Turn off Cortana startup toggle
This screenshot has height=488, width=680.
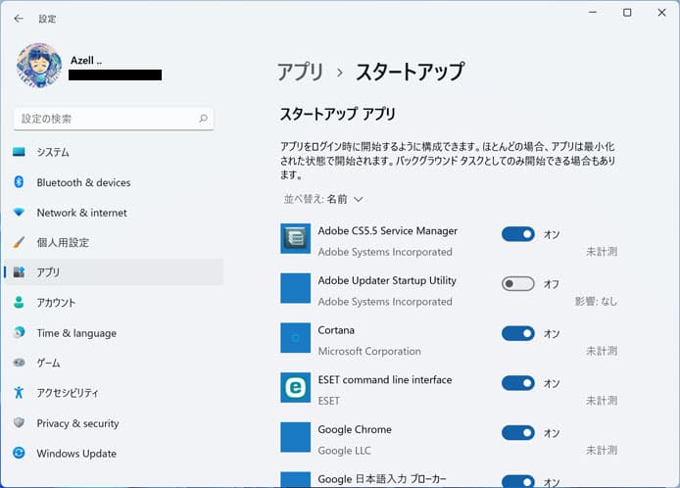pyautogui.click(x=517, y=333)
